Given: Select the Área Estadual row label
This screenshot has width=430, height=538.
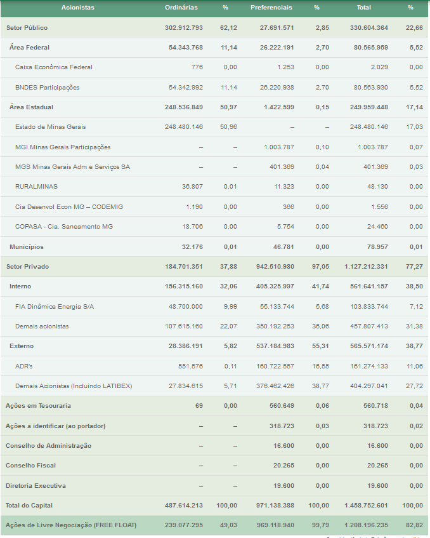Looking at the screenshot, I should [x=31, y=107].
